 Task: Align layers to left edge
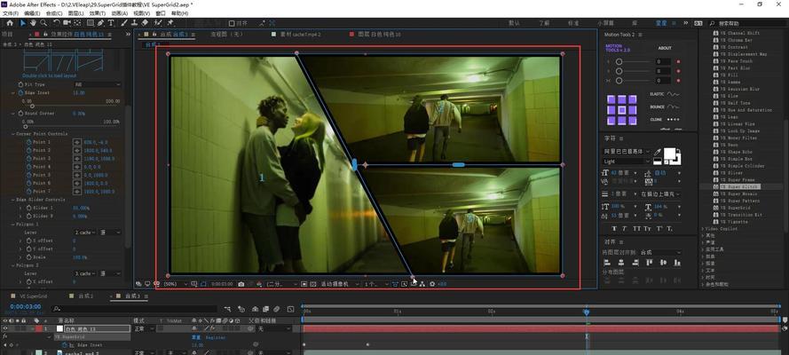point(607,263)
